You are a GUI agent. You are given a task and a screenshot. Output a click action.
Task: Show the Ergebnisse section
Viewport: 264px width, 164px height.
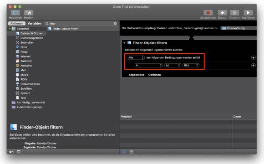(x=137, y=75)
